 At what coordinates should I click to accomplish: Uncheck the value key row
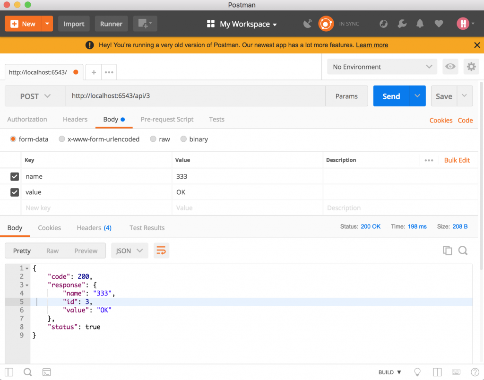[15, 192]
